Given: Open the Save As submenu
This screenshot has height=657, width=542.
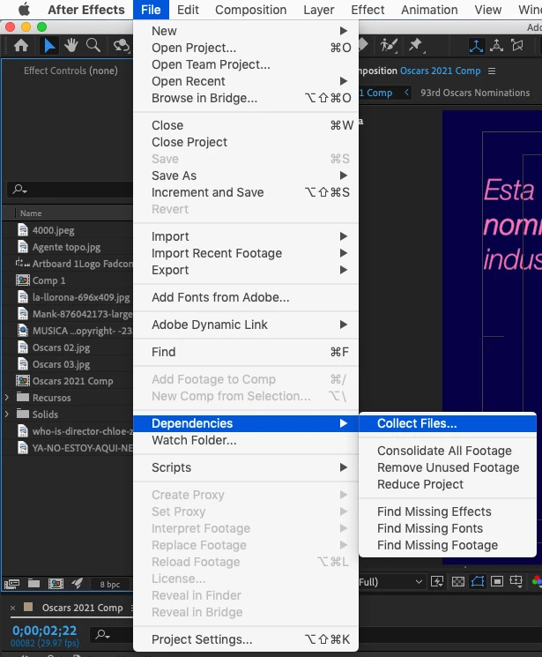Looking at the screenshot, I should click(246, 175).
